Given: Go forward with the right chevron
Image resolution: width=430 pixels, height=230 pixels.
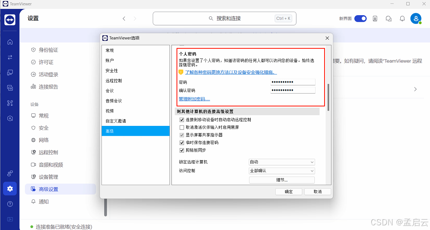Looking at the screenshot, I should tap(135, 19).
